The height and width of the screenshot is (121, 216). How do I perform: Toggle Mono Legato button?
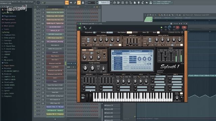coord(181,93)
